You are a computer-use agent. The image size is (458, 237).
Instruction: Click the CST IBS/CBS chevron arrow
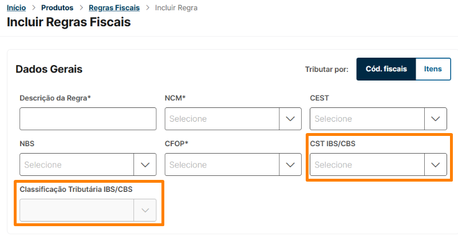click(x=435, y=164)
